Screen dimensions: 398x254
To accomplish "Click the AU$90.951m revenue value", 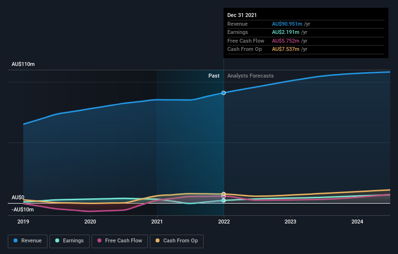I will [x=287, y=24].
